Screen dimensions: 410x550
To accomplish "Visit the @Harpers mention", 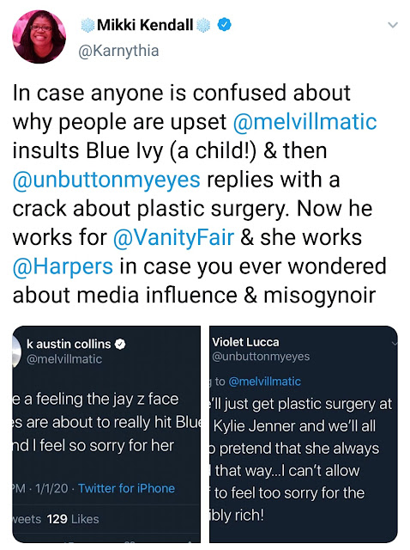I will (63, 266).
